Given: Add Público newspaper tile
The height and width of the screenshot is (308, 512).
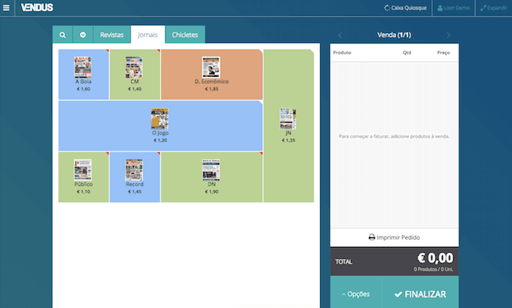Looking at the screenshot, I should pyautogui.click(x=84, y=177).
